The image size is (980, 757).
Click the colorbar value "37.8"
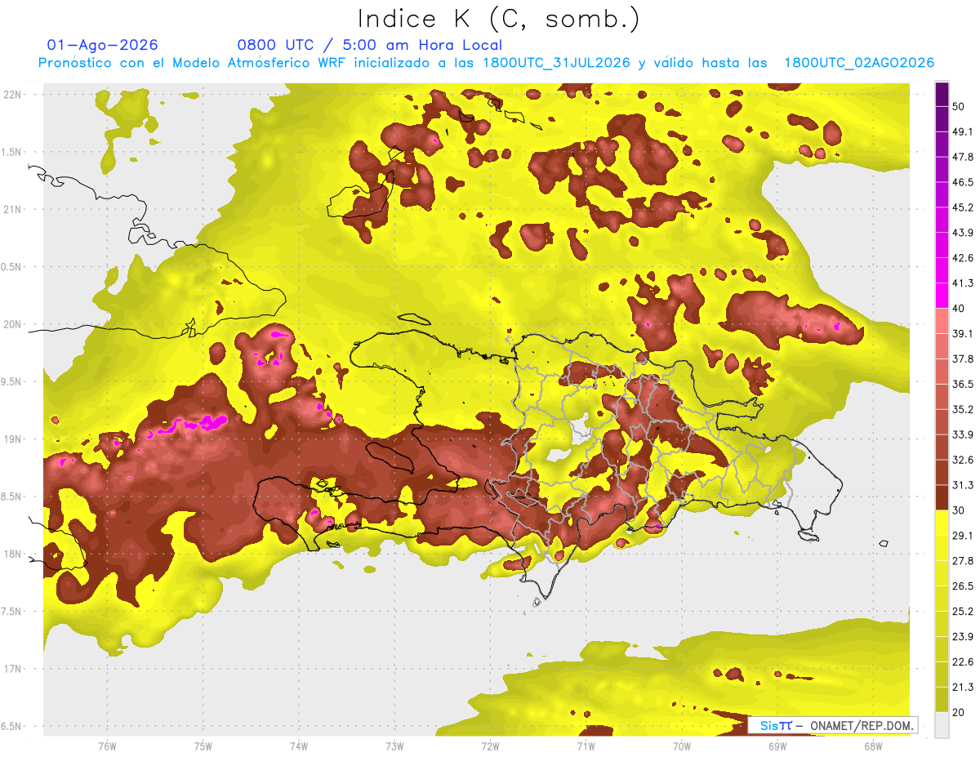[x=962, y=358]
